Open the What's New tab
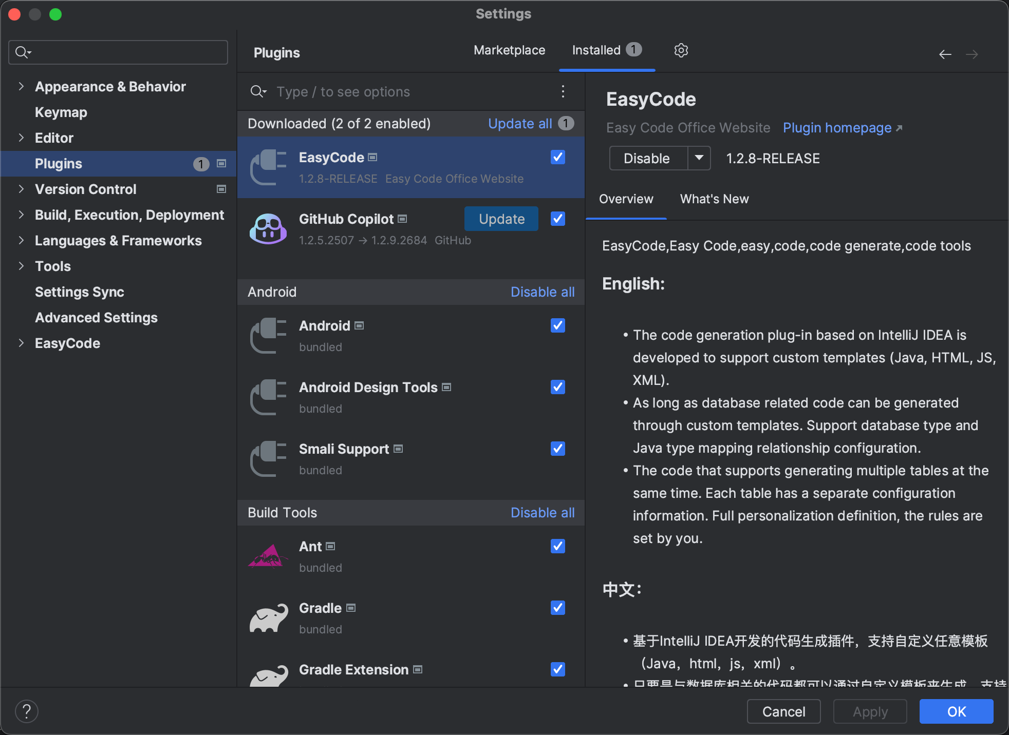Screen dimensions: 1009x735 pos(714,199)
